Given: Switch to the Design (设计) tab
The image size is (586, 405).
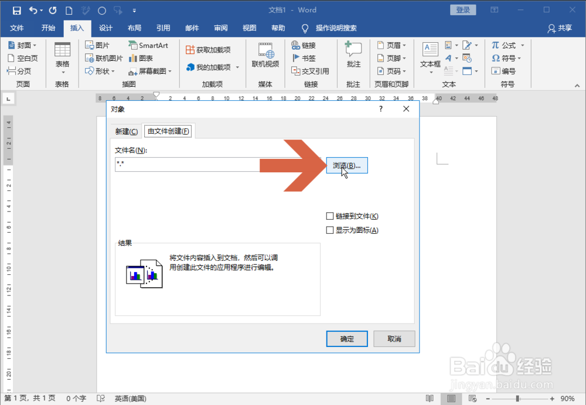Looking at the screenshot, I should pos(105,28).
